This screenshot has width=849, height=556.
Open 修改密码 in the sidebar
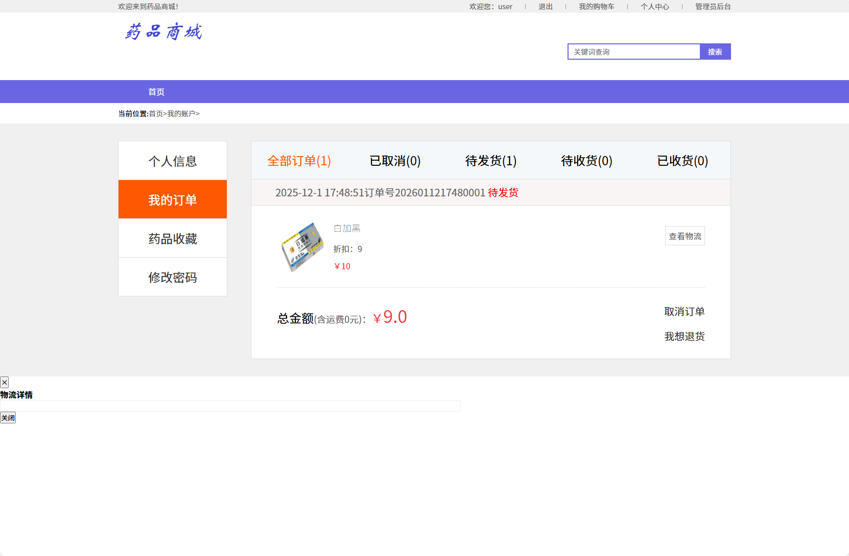pos(172,277)
